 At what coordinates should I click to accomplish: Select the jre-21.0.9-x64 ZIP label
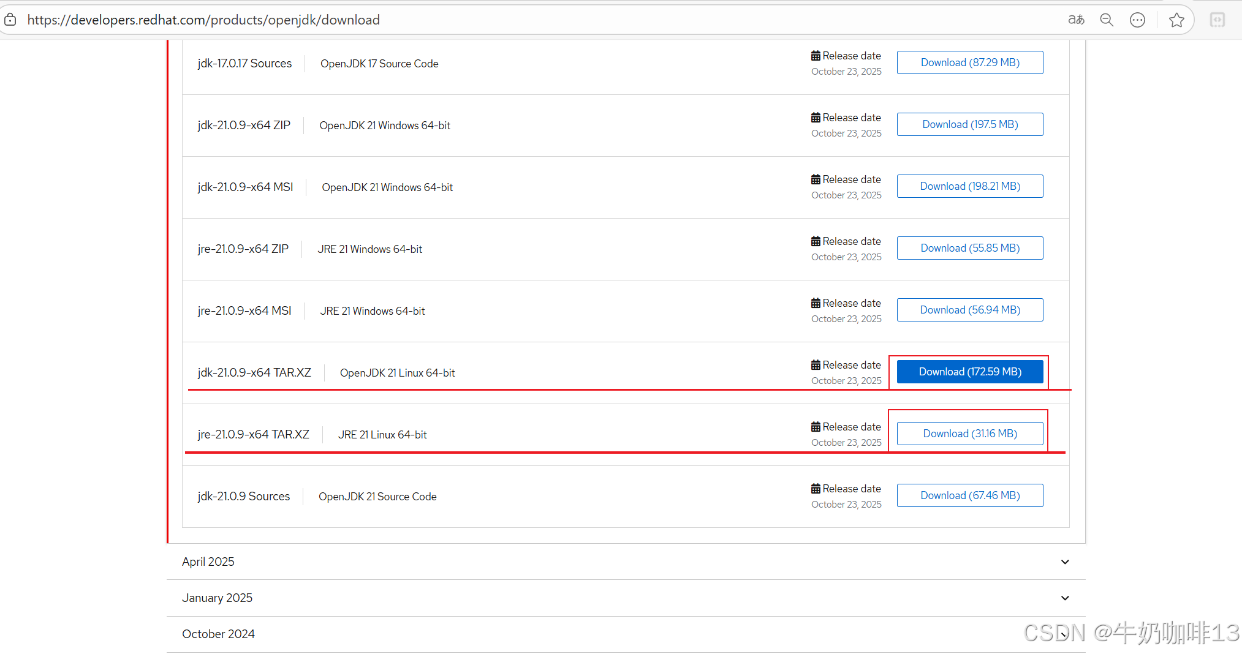click(243, 249)
